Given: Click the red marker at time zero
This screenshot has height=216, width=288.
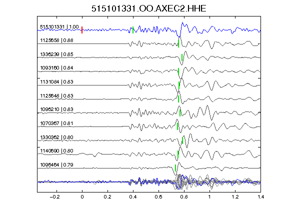Looking at the screenshot, I should click(82, 30).
